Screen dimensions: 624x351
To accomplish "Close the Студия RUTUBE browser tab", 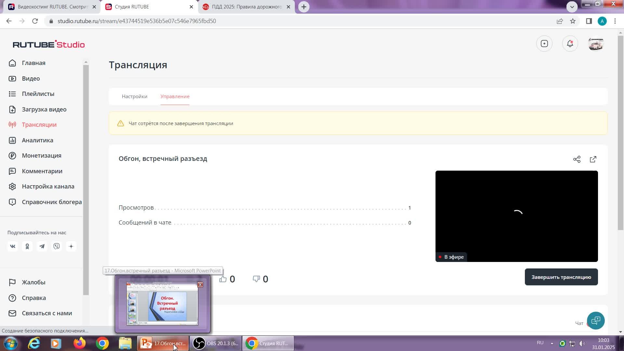I will tap(191, 7).
